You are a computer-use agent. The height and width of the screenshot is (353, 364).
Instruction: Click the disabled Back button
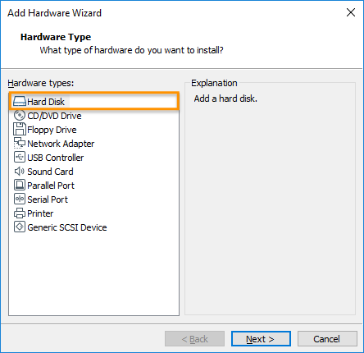click(194, 339)
